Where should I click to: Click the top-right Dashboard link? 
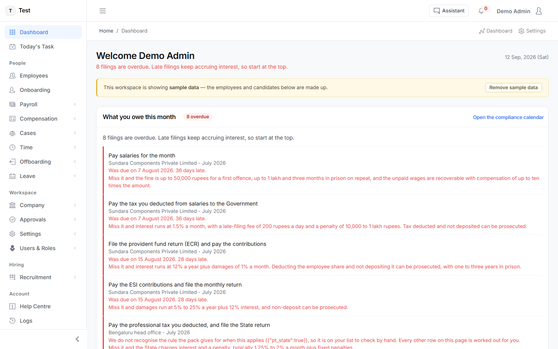[496, 31]
